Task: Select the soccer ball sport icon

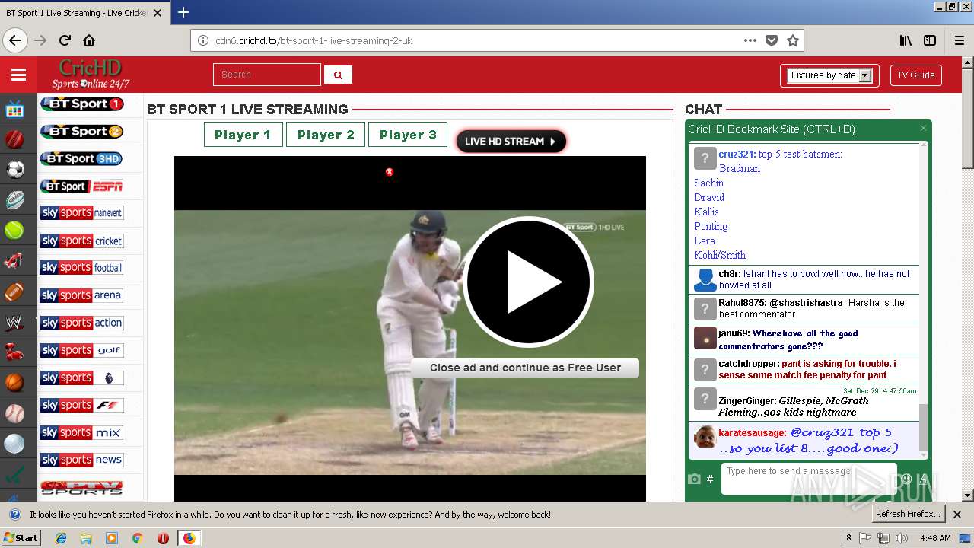Action: [x=14, y=170]
